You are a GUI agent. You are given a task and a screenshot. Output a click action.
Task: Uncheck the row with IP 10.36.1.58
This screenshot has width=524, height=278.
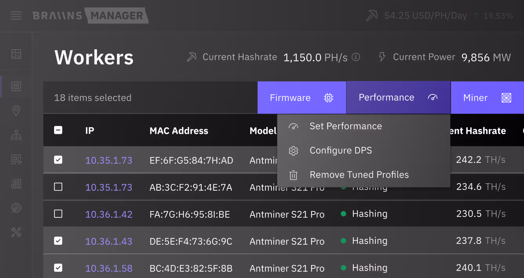58,268
